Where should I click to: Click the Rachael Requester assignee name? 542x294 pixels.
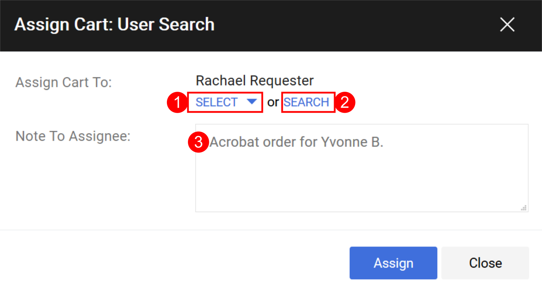click(x=255, y=81)
